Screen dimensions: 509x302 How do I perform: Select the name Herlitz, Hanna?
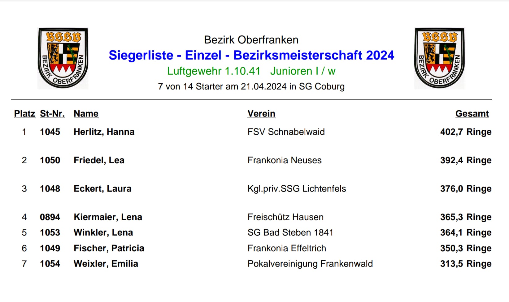coord(104,132)
